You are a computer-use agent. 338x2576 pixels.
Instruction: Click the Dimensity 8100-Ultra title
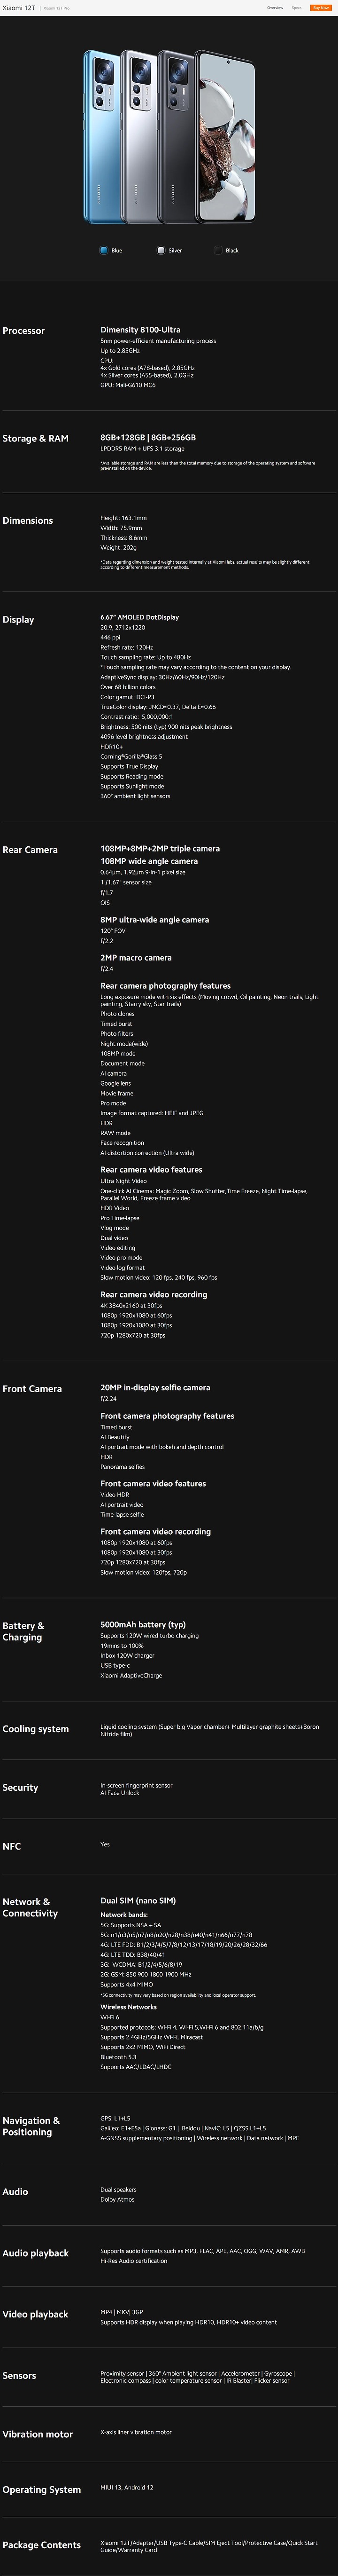click(140, 330)
